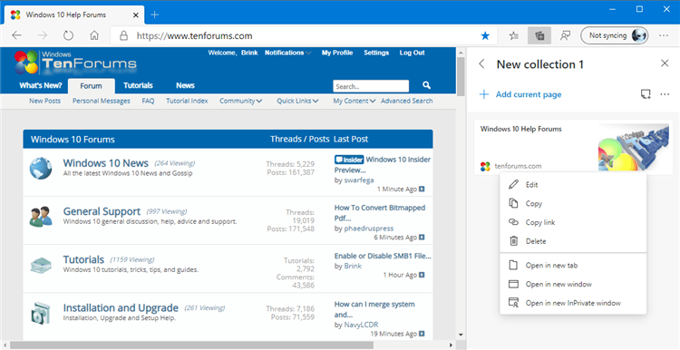Click the Windows 10 News globe icon
This screenshot has height=350, width=680.
point(41,169)
